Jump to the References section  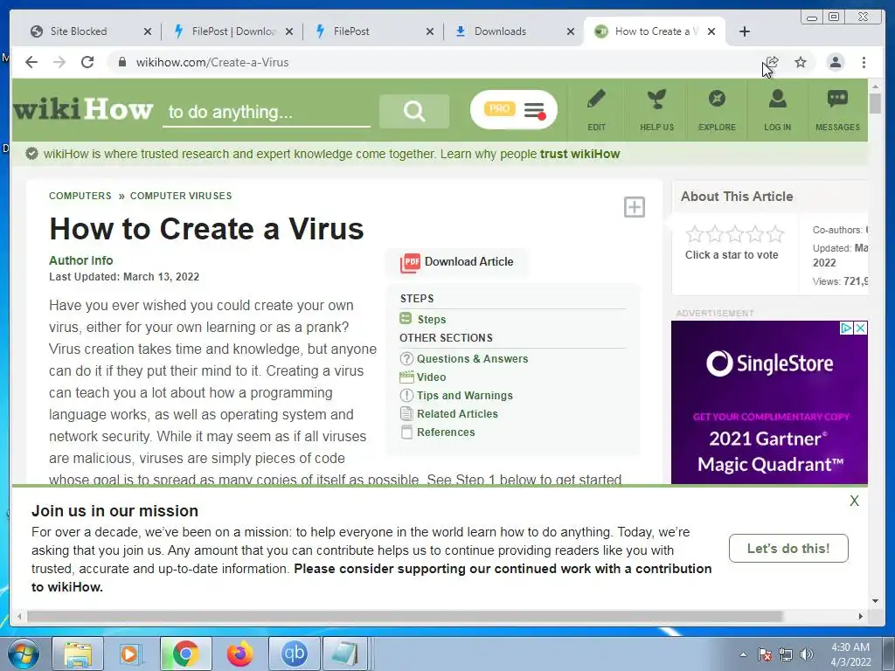click(446, 432)
